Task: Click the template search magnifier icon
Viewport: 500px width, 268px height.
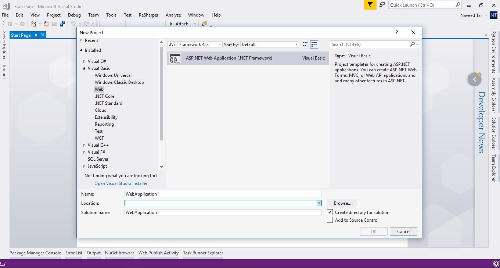Action: pyautogui.click(x=413, y=44)
